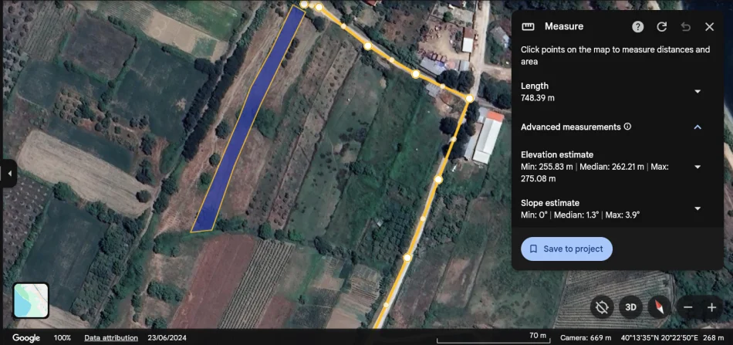The image size is (733, 345).
Task: Click Save to project button
Action: [566, 249]
